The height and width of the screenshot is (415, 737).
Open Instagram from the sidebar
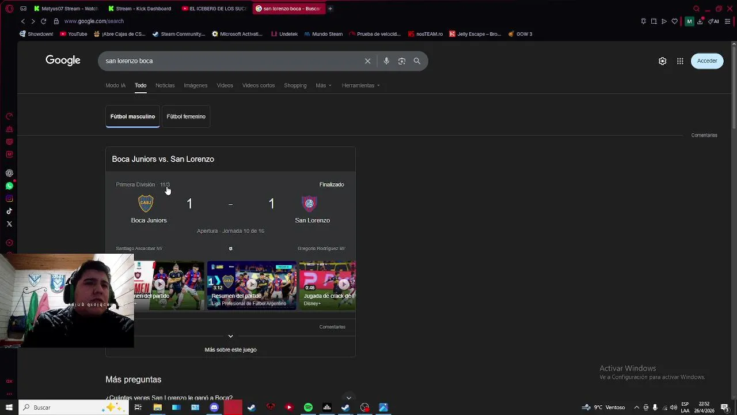tap(9, 198)
